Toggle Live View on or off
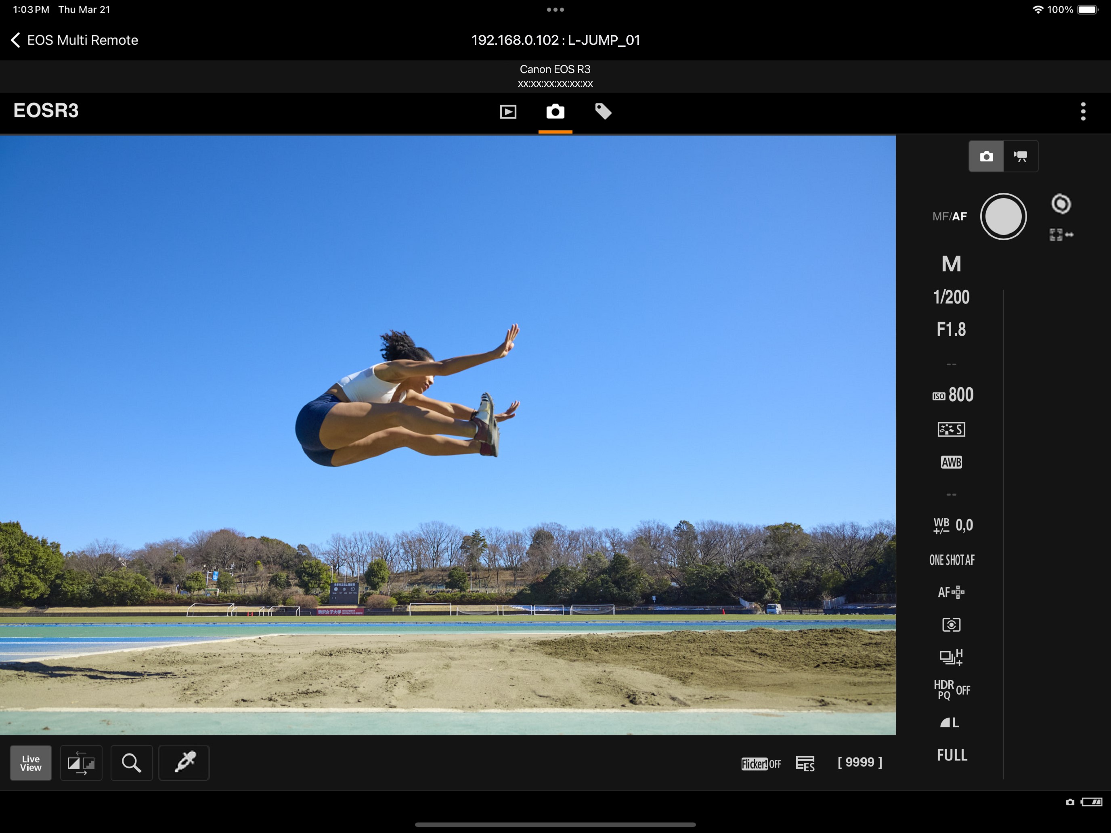This screenshot has height=833, width=1111. click(31, 763)
